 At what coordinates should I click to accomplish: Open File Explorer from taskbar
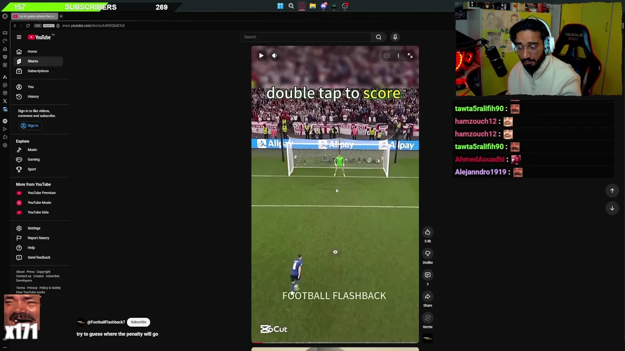312,6
